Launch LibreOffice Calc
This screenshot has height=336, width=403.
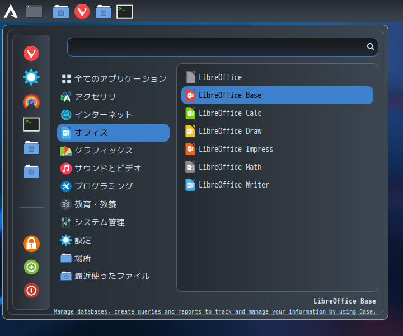click(277, 113)
